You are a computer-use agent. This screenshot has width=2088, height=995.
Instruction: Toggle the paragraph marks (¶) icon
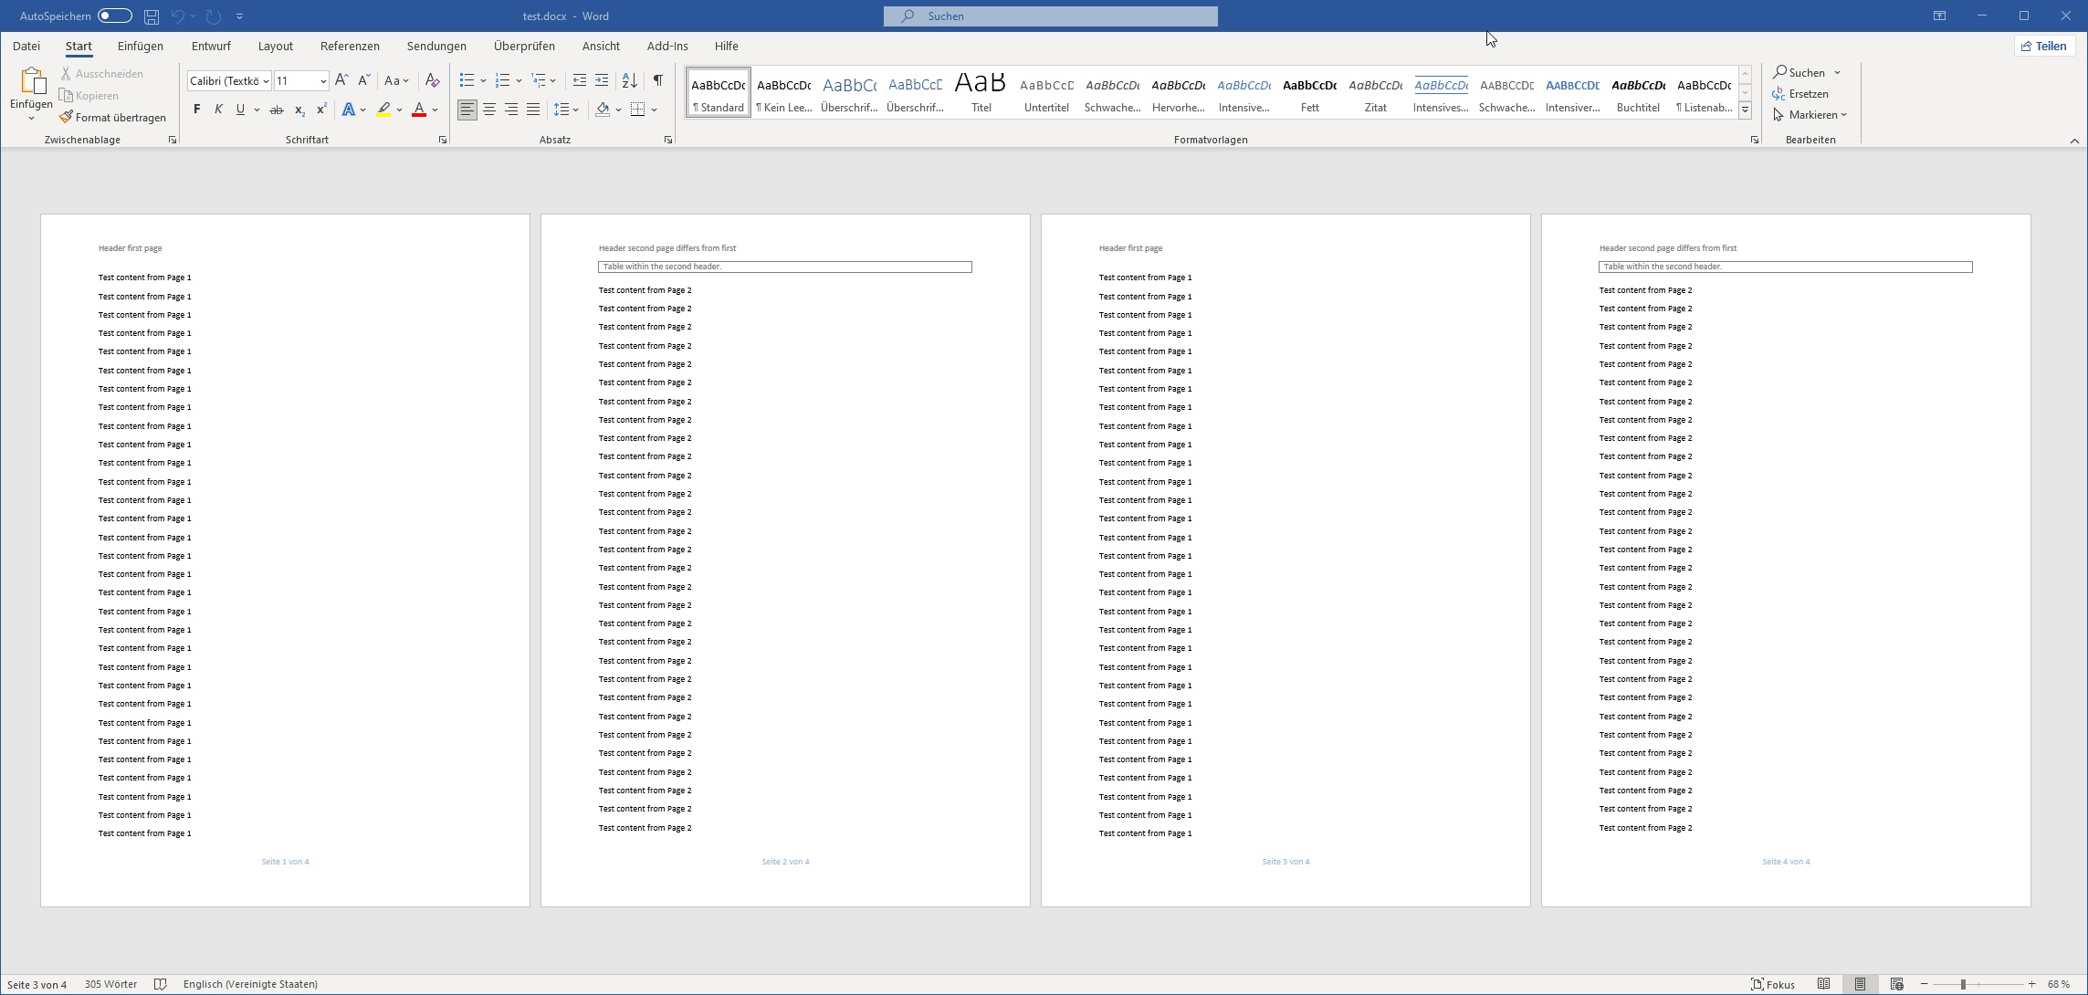point(657,80)
